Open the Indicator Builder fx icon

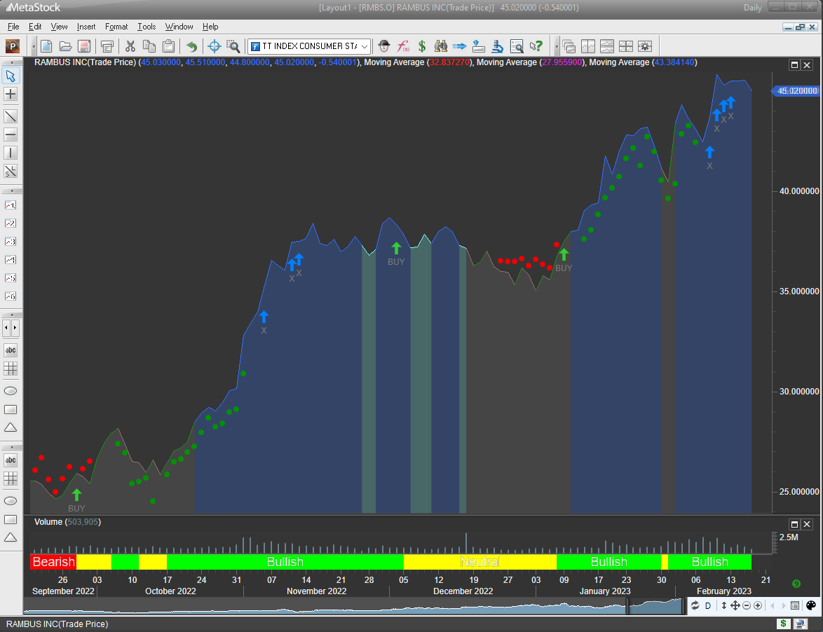tap(403, 46)
